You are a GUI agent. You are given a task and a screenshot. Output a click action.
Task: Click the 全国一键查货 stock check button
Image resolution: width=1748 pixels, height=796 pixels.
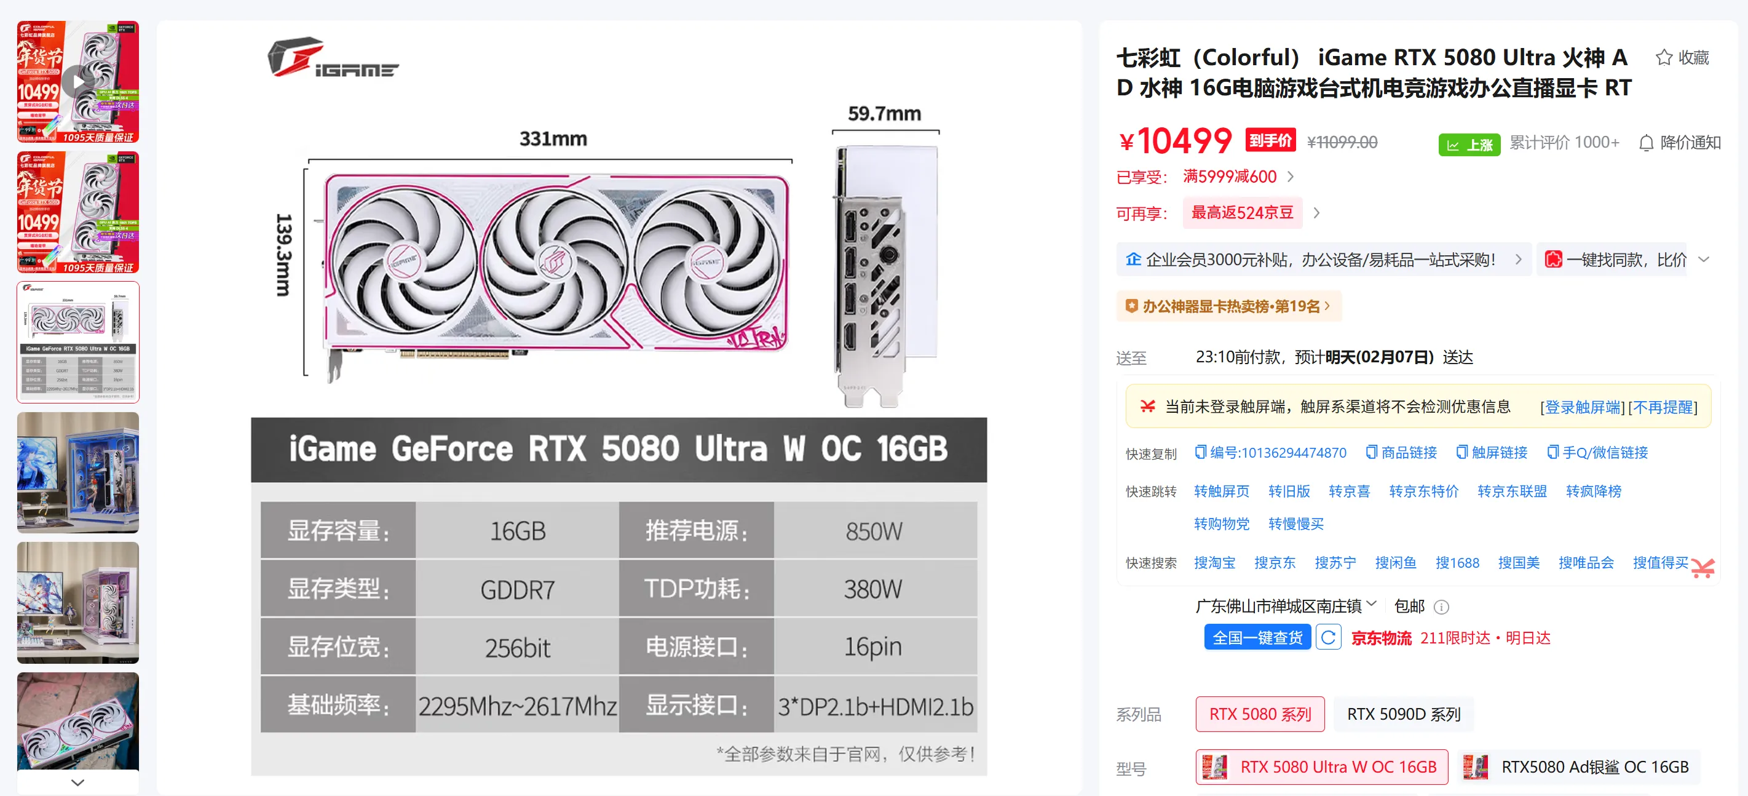tap(1257, 637)
